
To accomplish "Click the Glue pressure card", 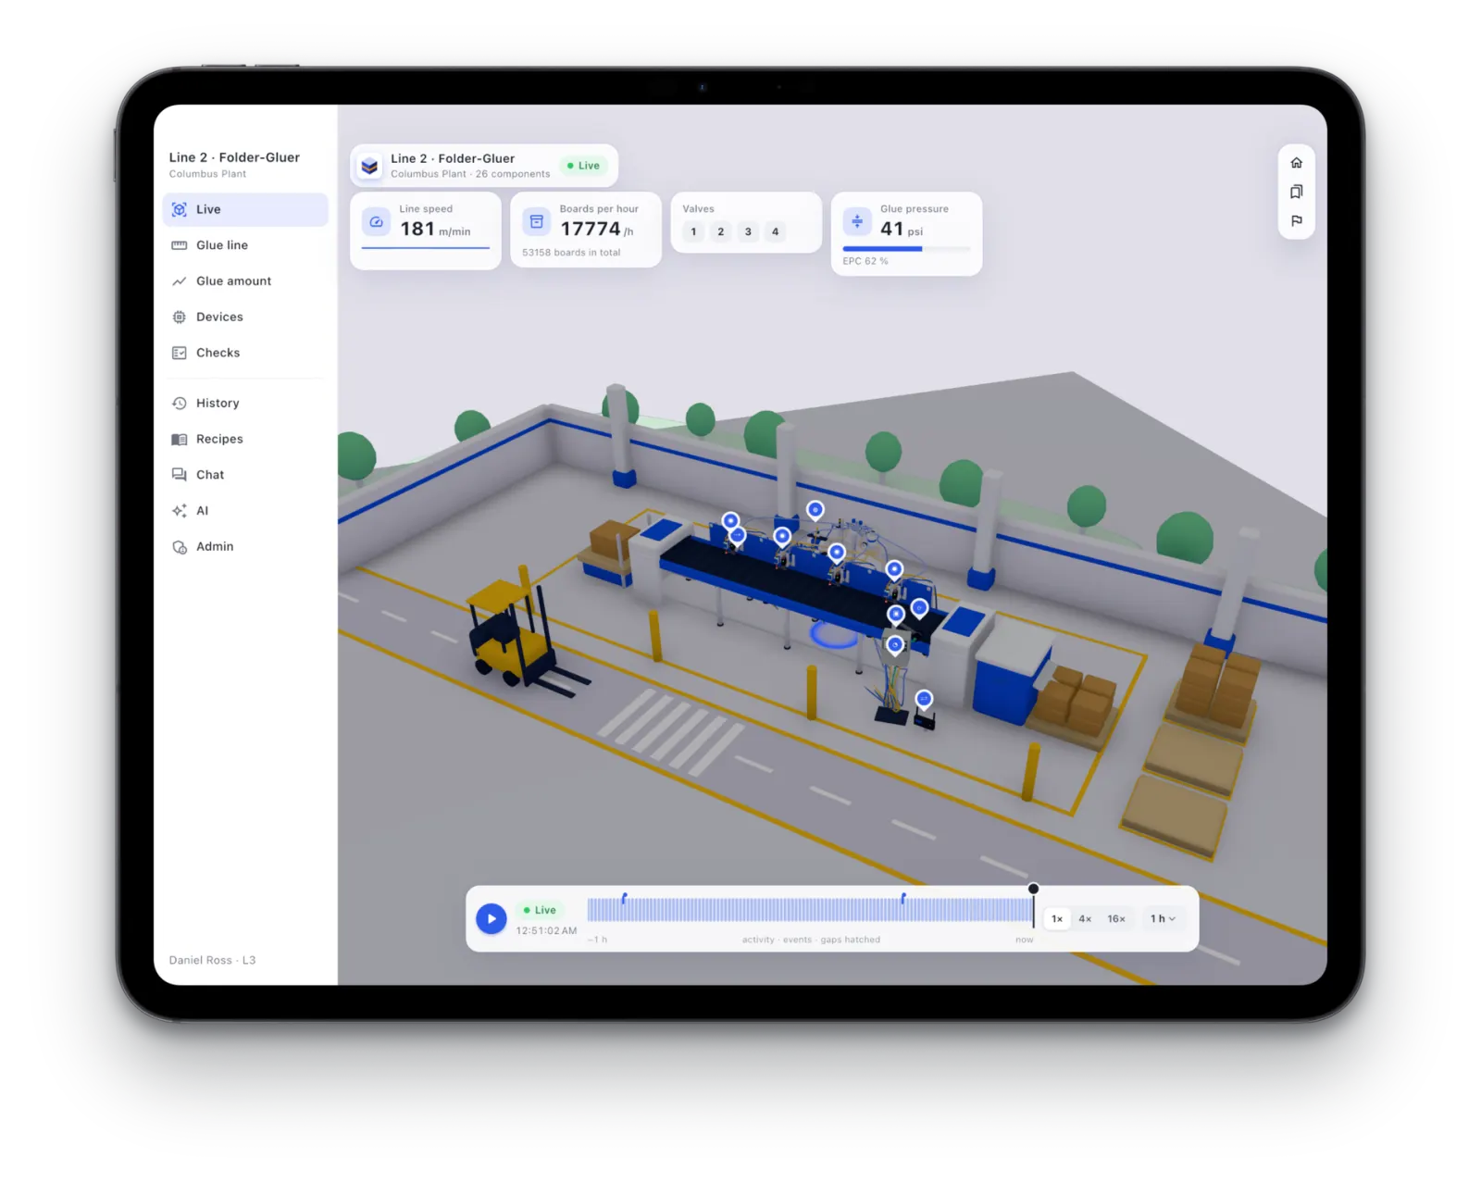I will (x=906, y=233).
